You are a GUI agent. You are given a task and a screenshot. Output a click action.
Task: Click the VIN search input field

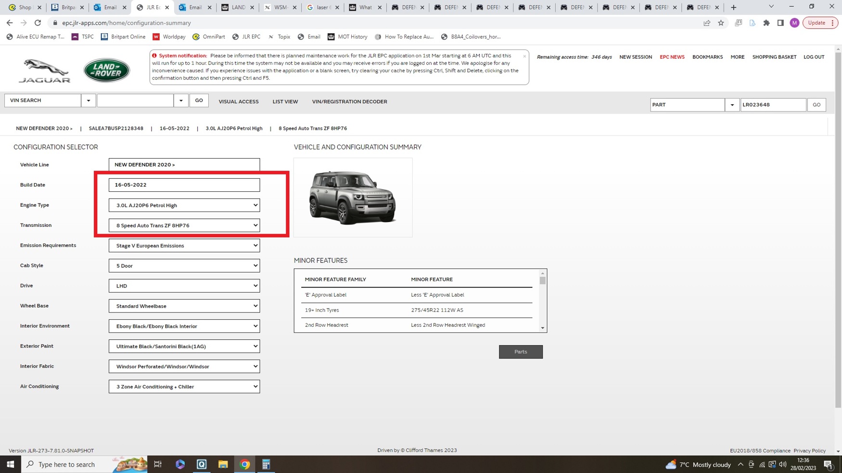(135, 100)
